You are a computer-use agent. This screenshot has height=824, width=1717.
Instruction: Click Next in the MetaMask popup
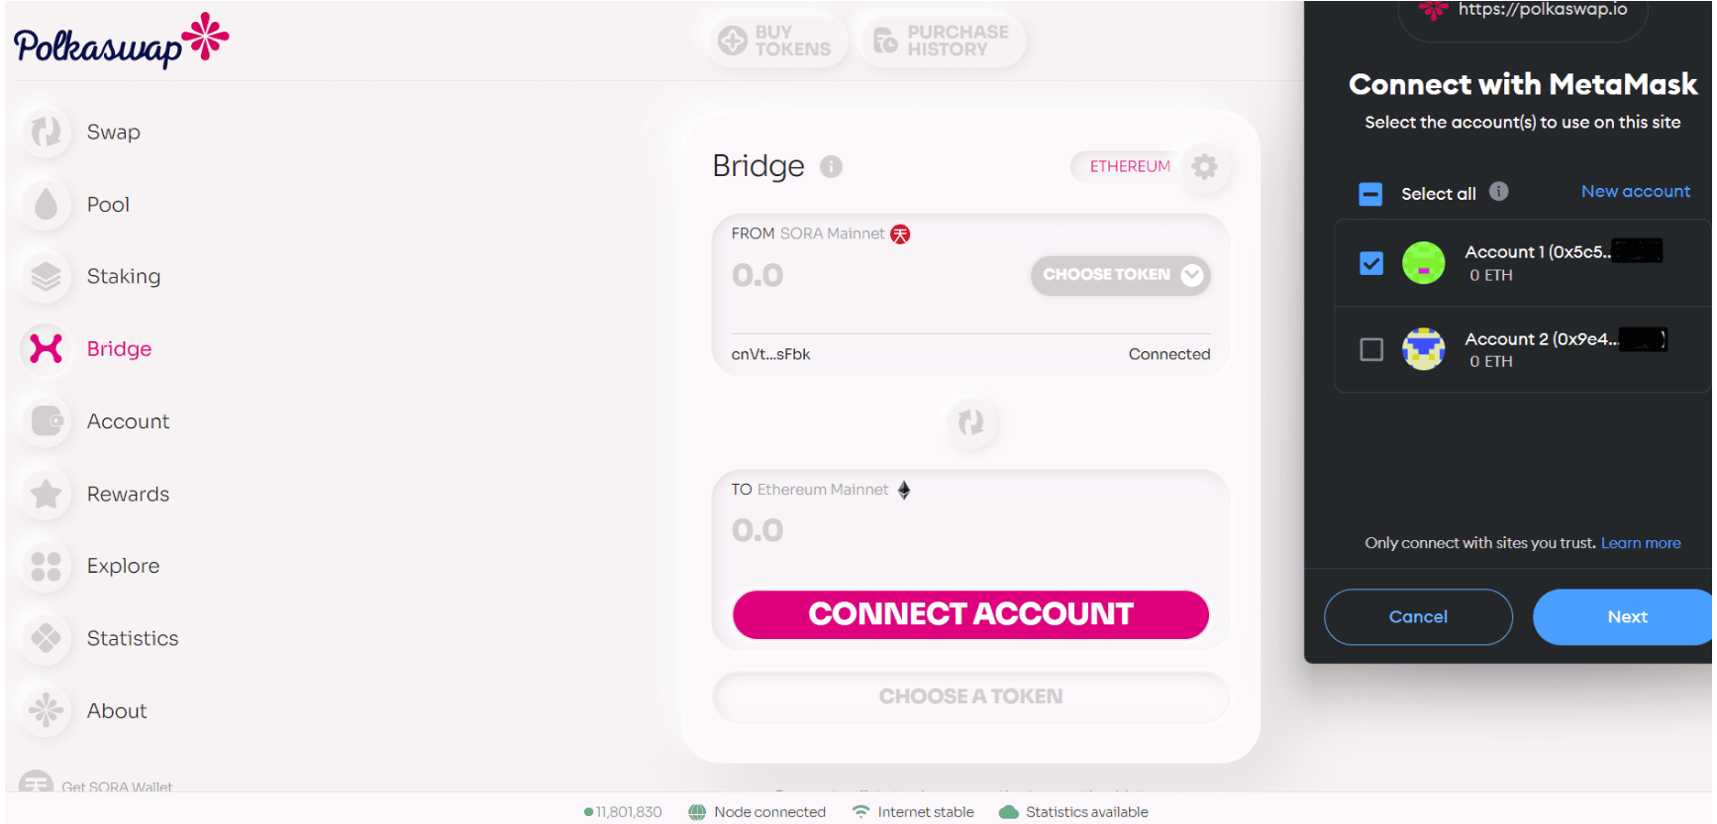click(1626, 617)
